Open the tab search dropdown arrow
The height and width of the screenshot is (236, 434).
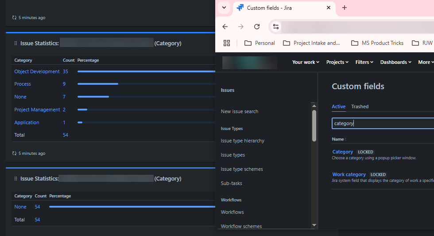tap(224, 8)
